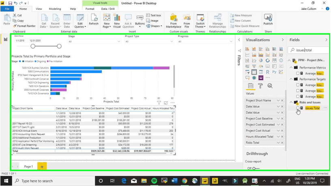Screen dimensions: 331x186
Task: Click Focus mode icon above the table
Action: pos(166,103)
